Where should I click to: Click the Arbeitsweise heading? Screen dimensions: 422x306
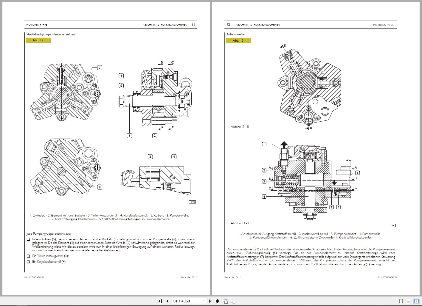click(235, 34)
